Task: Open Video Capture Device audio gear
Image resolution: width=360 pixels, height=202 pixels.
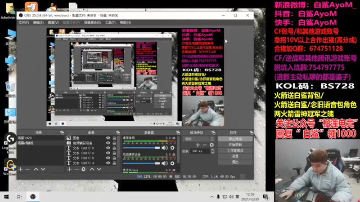Action: [x=172, y=163]
